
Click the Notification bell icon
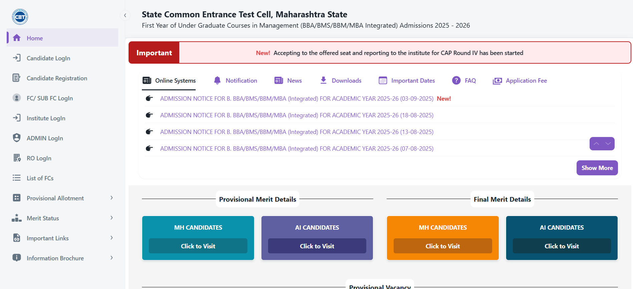[x=217, y=81]
